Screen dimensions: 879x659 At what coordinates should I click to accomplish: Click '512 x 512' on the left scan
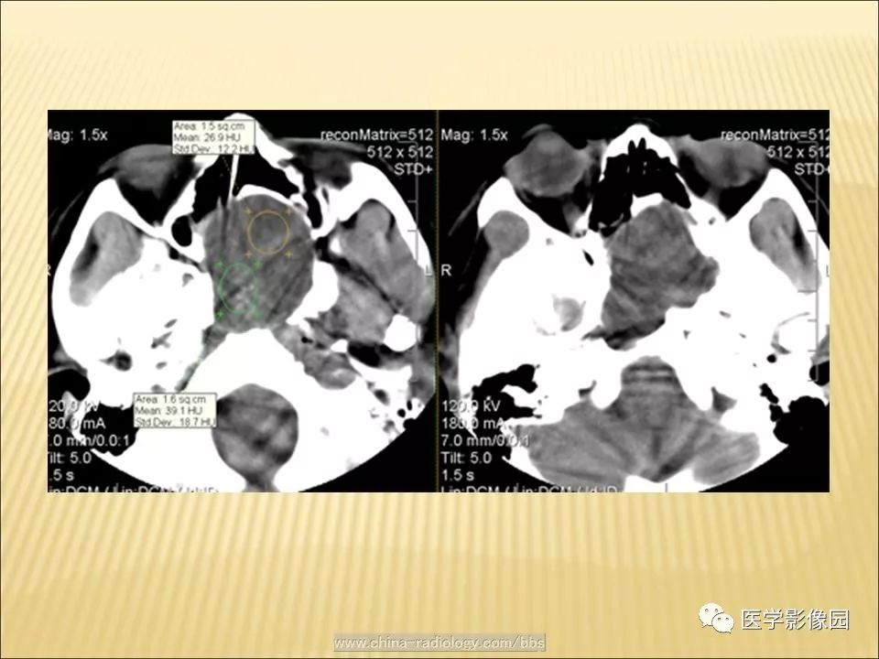[400, 151]
